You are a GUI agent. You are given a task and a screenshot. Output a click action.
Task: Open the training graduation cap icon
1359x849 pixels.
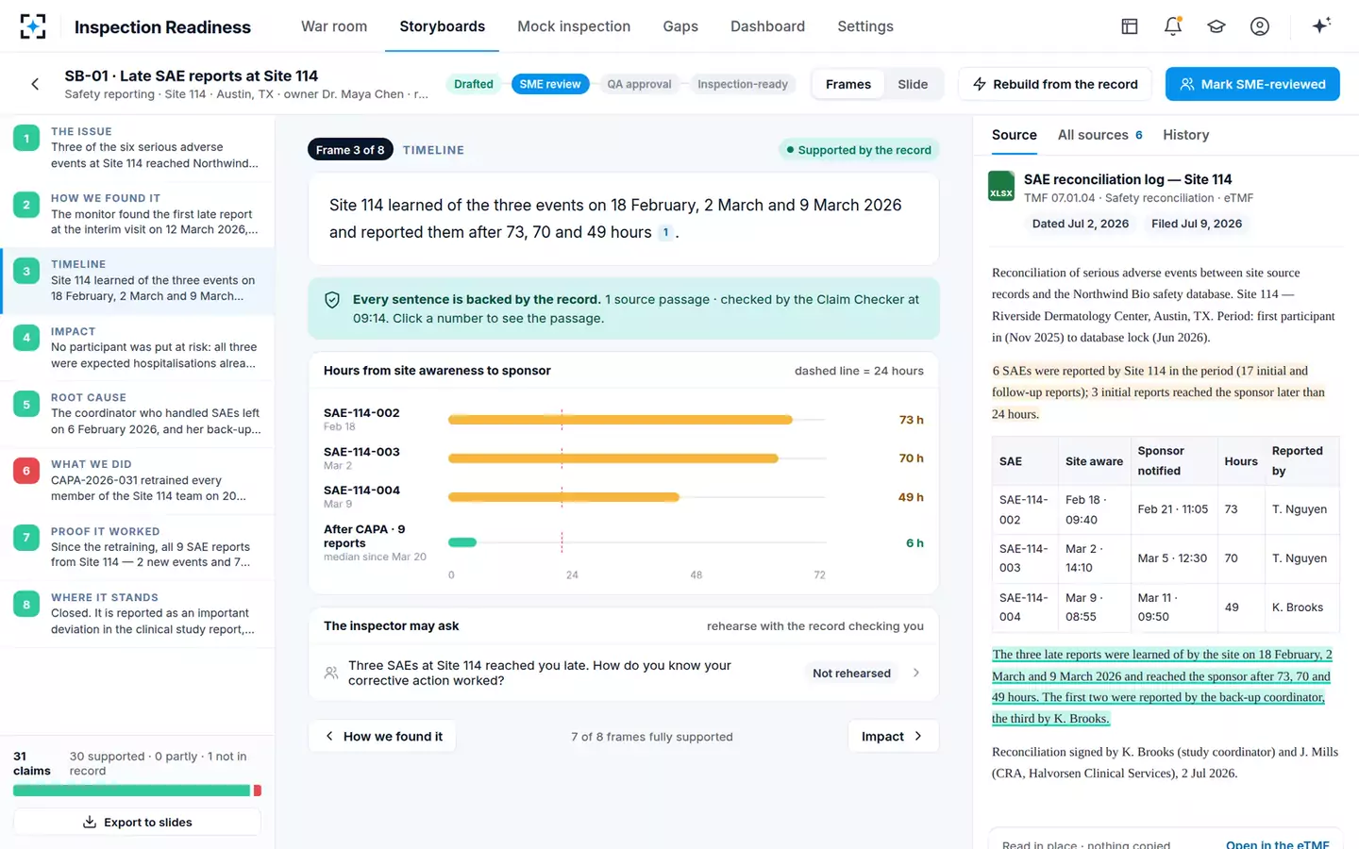click(1216, 26)
